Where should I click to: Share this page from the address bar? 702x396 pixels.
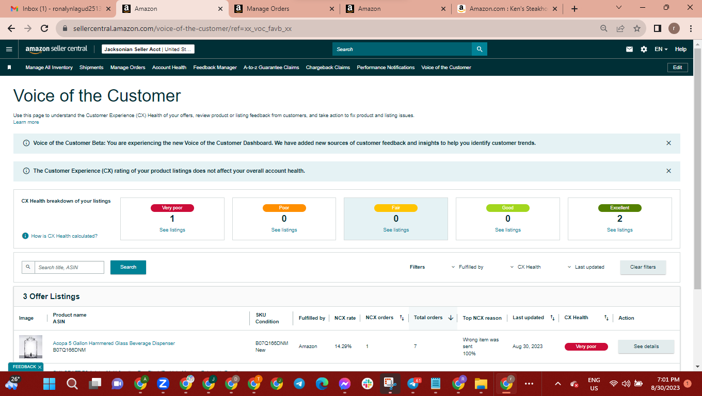620,29
